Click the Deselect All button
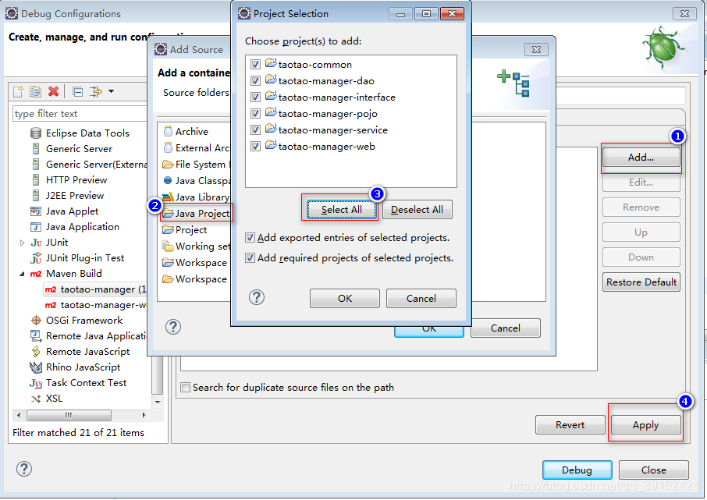Screen dimensions: 707x500 (417, 210)
